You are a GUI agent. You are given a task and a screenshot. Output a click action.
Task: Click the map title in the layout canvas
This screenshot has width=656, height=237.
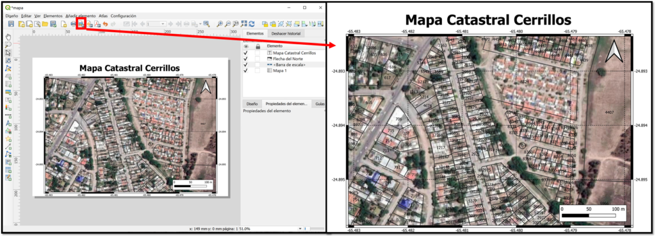[x=130, y=68]
